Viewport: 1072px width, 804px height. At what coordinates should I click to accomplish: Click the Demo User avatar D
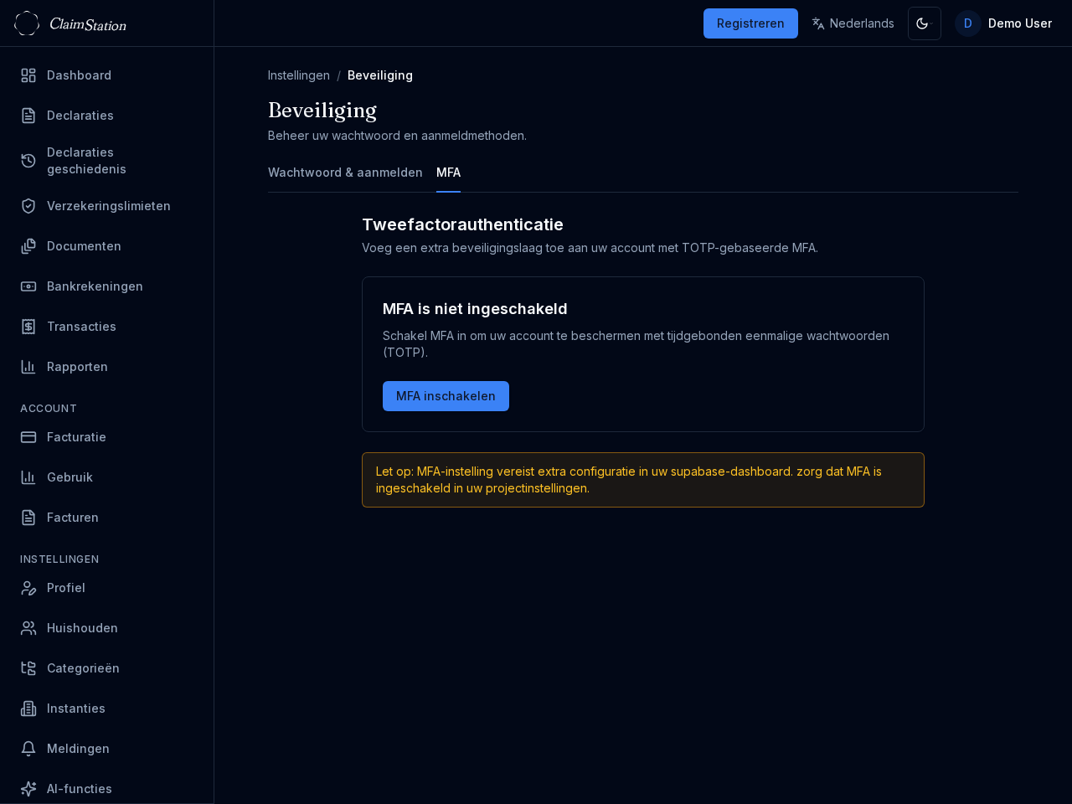(x=968, y=23)
